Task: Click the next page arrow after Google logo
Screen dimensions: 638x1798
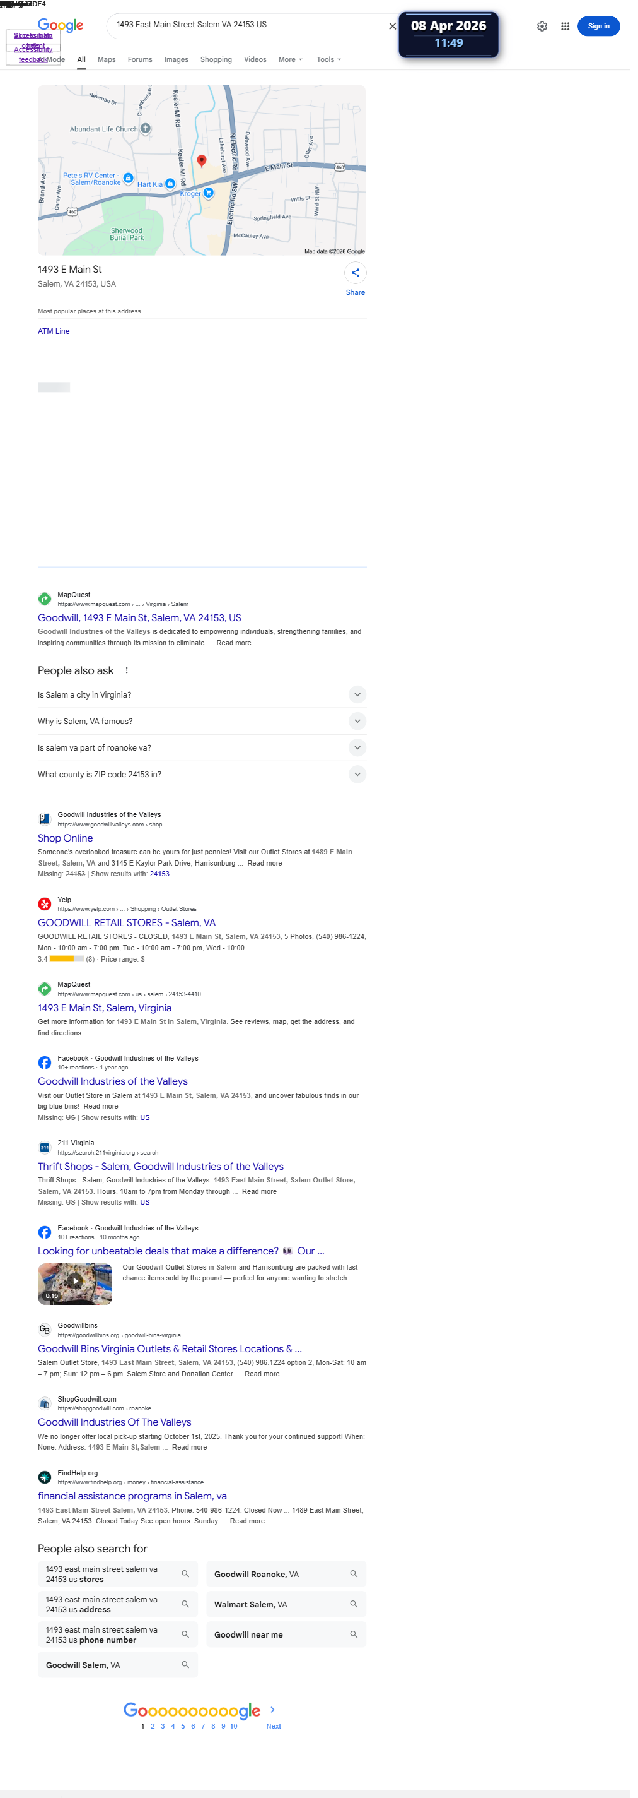Action: coord(275,1728)
